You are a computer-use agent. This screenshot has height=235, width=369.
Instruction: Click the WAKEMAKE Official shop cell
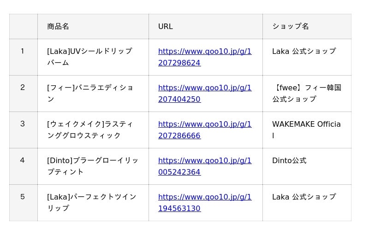(x=307, y=130)
